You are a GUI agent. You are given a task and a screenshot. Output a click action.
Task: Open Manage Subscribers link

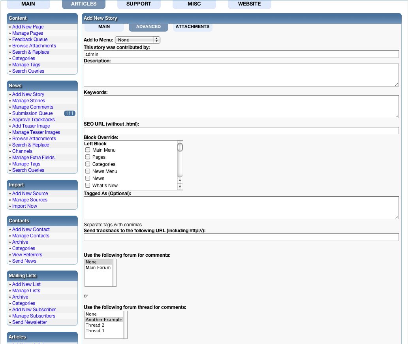pos(34,316)
